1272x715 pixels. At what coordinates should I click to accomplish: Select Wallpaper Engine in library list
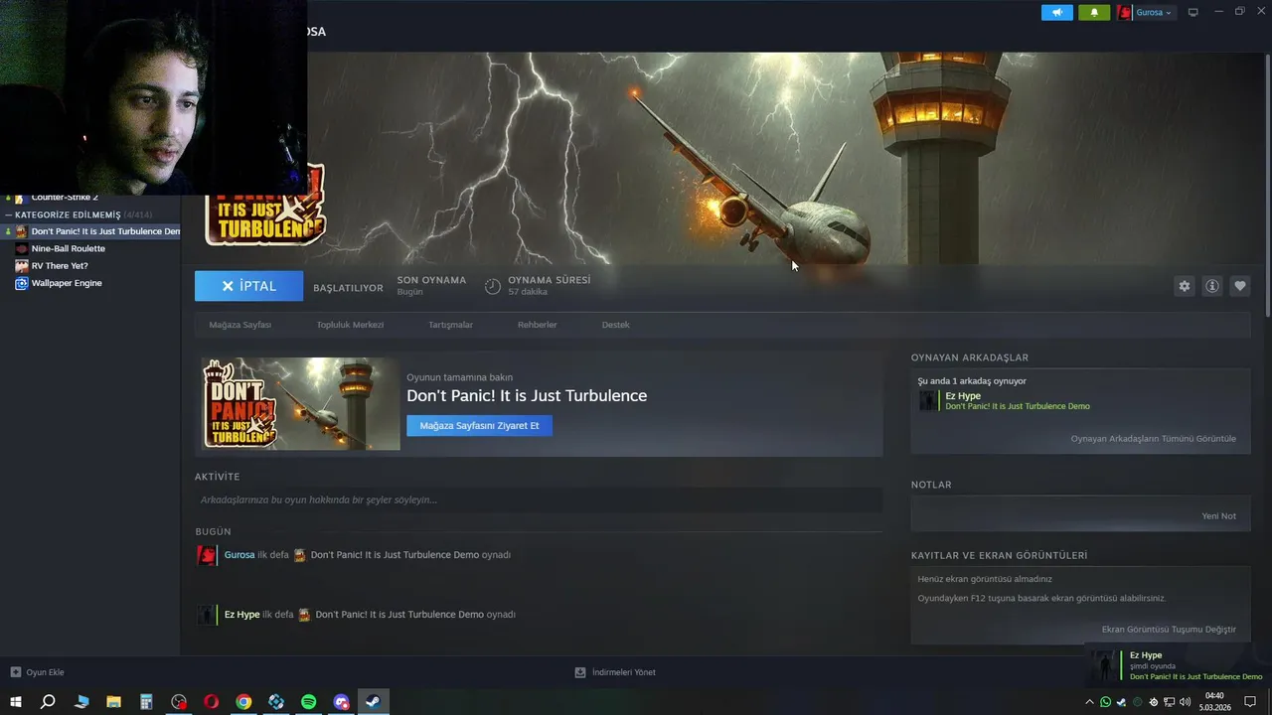pyautogui.click(x=67, y=283)
